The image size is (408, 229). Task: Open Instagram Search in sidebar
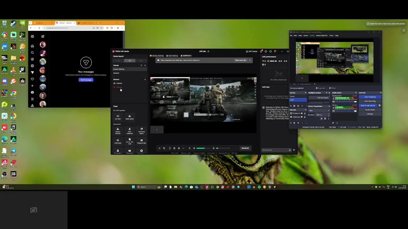tap(32, 53)
